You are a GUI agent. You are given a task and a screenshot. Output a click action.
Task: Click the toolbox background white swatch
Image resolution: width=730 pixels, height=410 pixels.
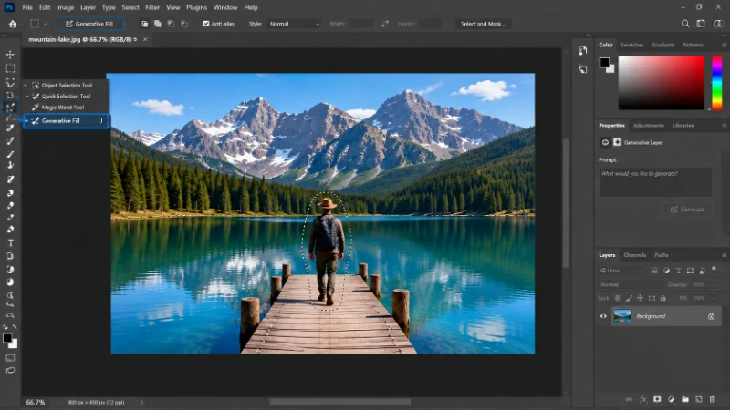(x=14, y=344)
